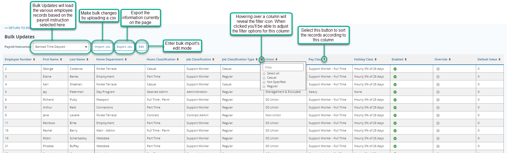Sort by Hours Classification column

pyautogui.click(x=178, y=60)
